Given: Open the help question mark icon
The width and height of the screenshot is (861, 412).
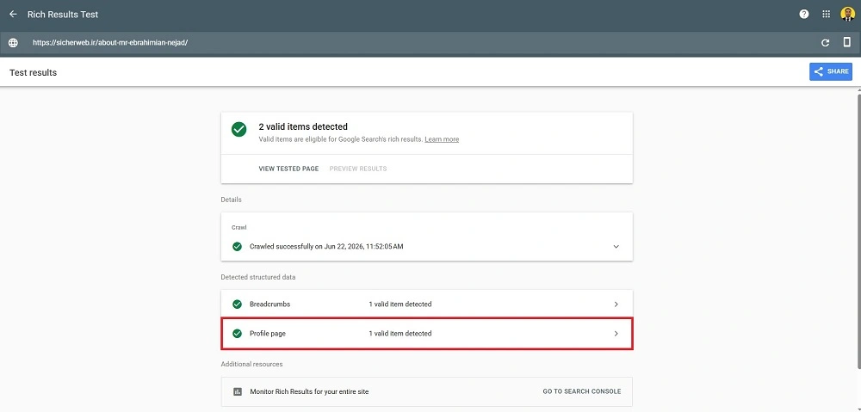Looking at the screenshot, I should (804, 15).
